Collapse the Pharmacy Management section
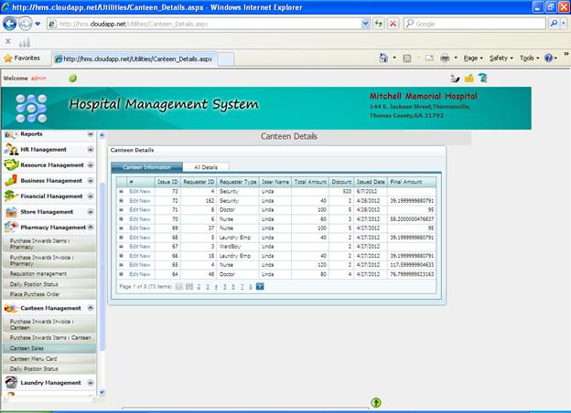Screen dimensions: 571x413 pos(91,227)
